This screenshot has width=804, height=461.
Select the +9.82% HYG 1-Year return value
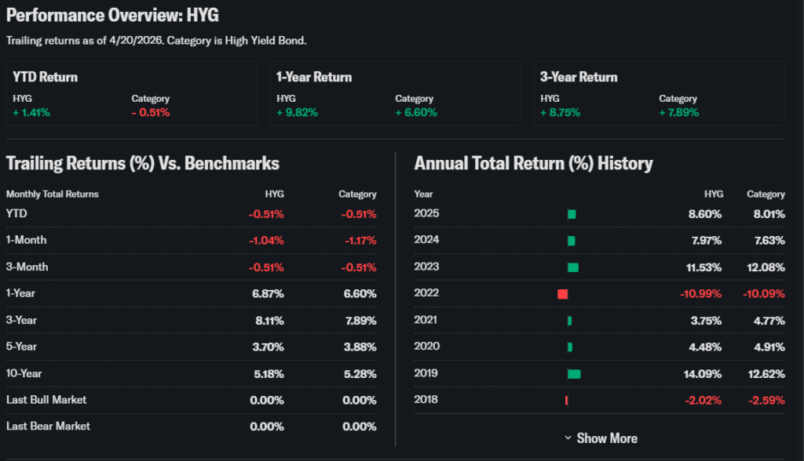tap(295, 112)
